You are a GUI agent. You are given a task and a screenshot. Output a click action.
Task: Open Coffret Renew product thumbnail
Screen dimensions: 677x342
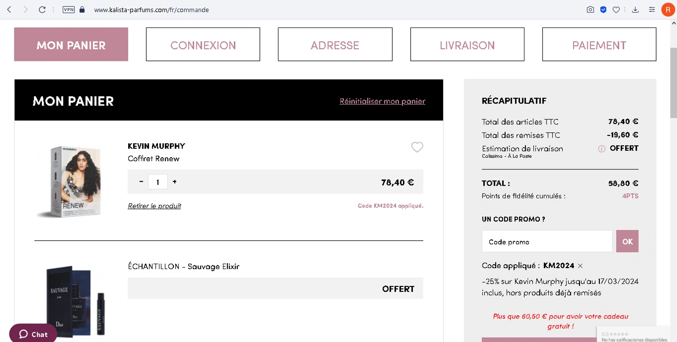(x=70, y=182)
